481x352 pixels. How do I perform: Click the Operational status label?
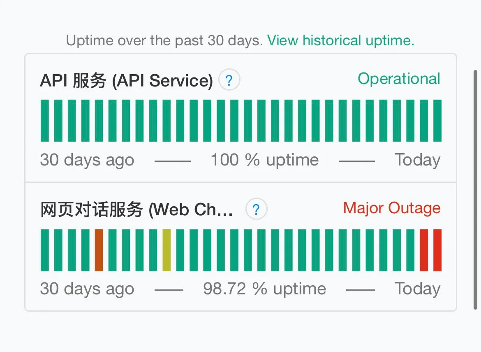[x=399, y=79]
